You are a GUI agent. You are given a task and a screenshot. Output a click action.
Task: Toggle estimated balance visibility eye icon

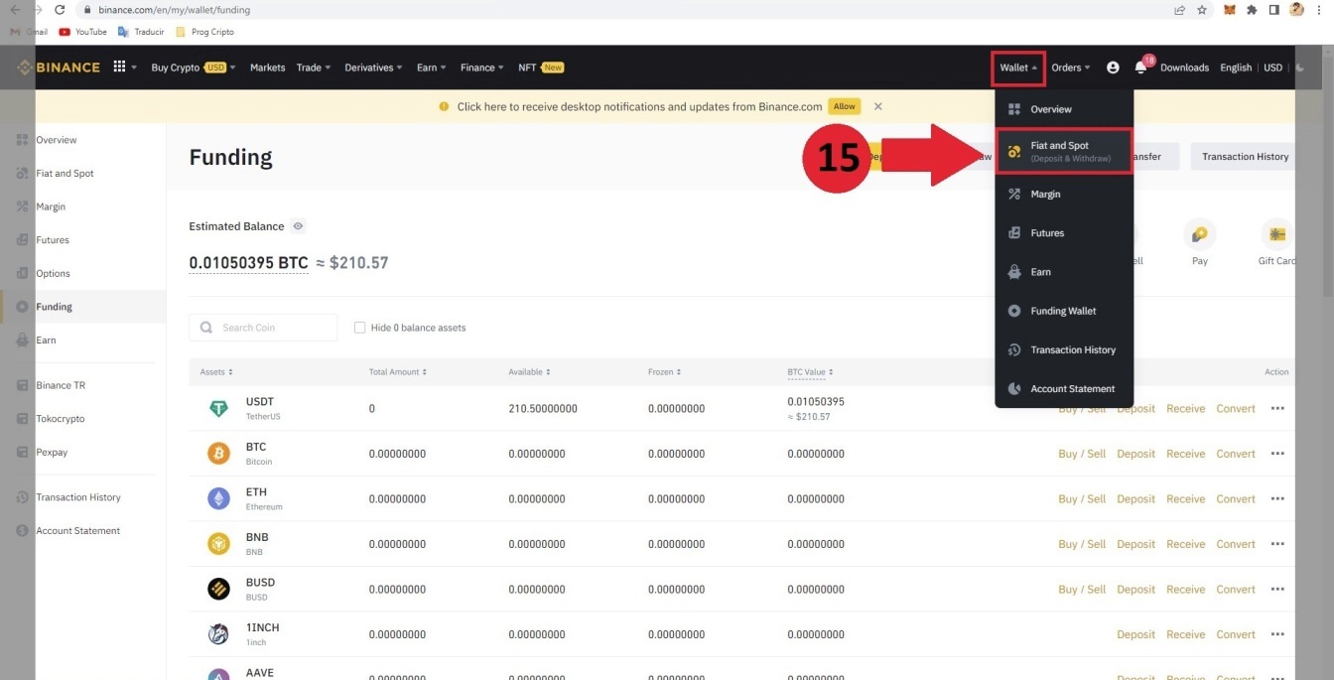pyautogui.click(x=298, y=226)
